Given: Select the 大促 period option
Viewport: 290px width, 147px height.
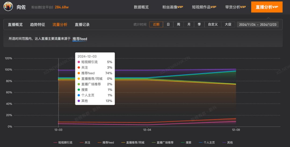Looking at the screenshot, I should pyautogui.click(x=228, y=24).
